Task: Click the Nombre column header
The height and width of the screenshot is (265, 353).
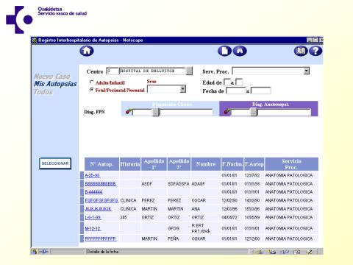Action: coord(206,164)
